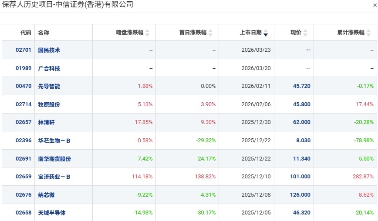Open stock 南华期货股份
Viewport: 378px width, 221px height.
pyautogui.click(x=54, y=159)
